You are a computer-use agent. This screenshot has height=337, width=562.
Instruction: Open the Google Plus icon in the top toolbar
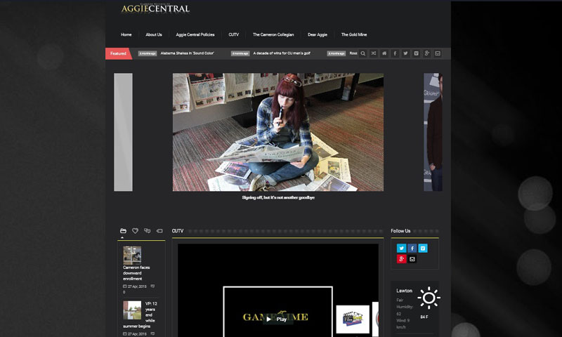[x=427, y=53]
